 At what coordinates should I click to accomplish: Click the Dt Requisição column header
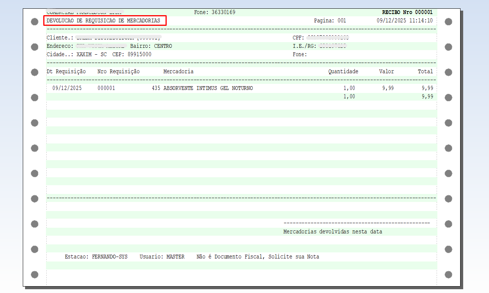66,71
